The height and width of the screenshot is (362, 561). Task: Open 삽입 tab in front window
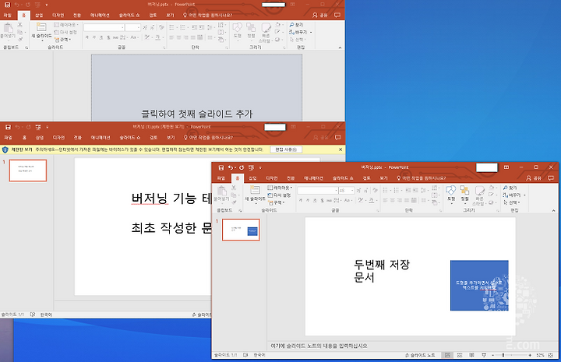pyautogui.click(x=252, y=178)
